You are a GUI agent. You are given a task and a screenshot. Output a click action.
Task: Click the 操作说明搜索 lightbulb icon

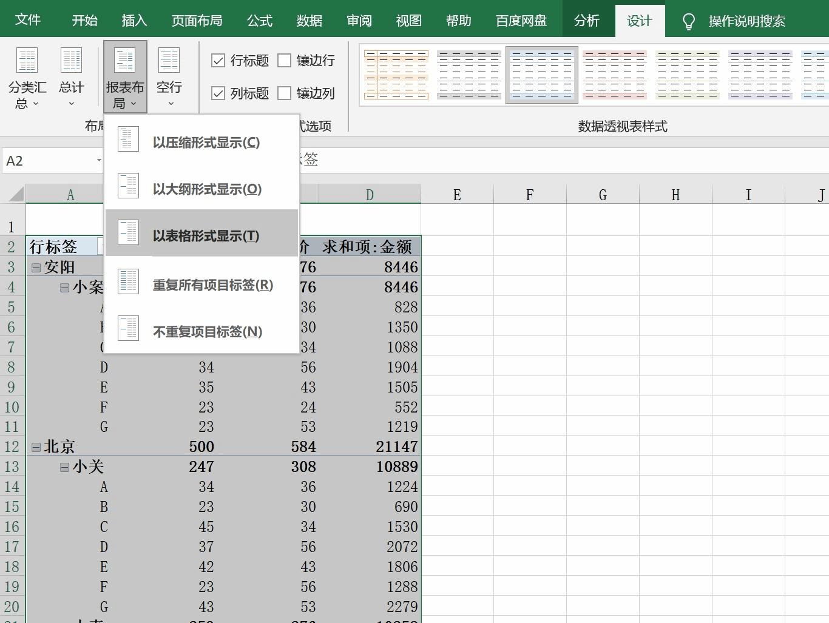point(688,20)
